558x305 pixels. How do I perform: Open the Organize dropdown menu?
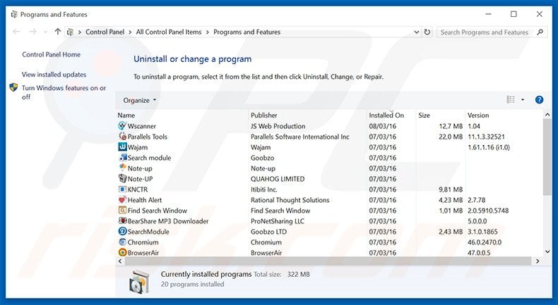(x=140, y=100)
